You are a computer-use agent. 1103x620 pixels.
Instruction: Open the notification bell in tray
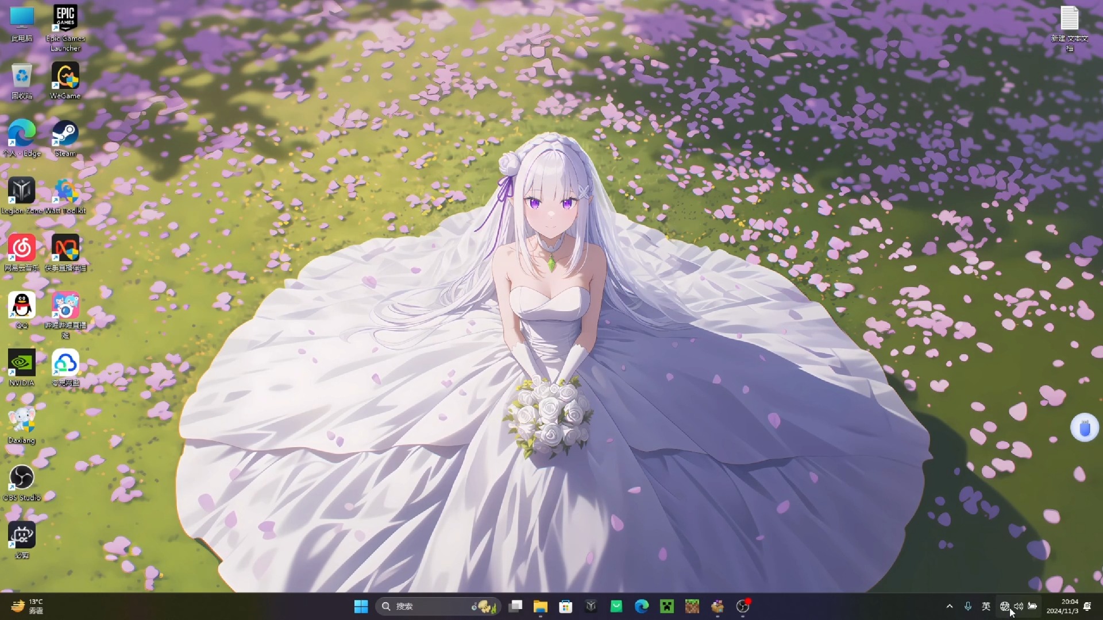pos(1087,606)
